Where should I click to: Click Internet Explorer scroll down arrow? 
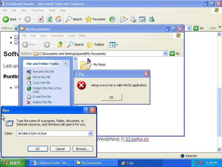tap(219, 149)
